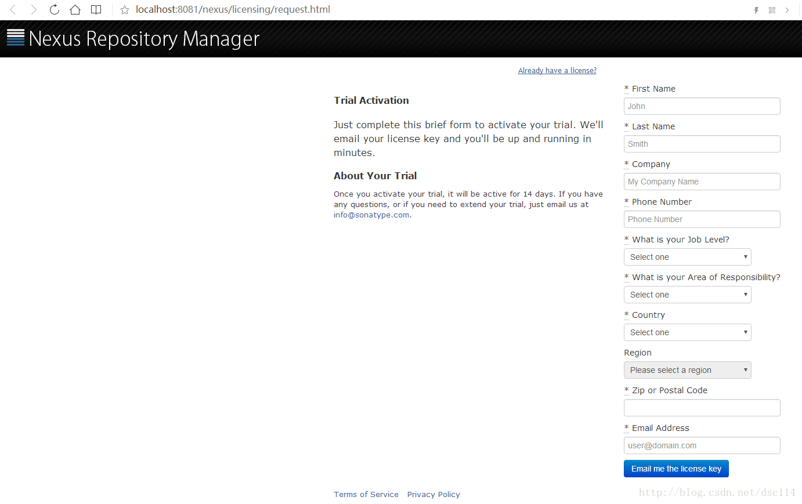Click the Nexus Repository Manager logo icon

tap(16, 38)
